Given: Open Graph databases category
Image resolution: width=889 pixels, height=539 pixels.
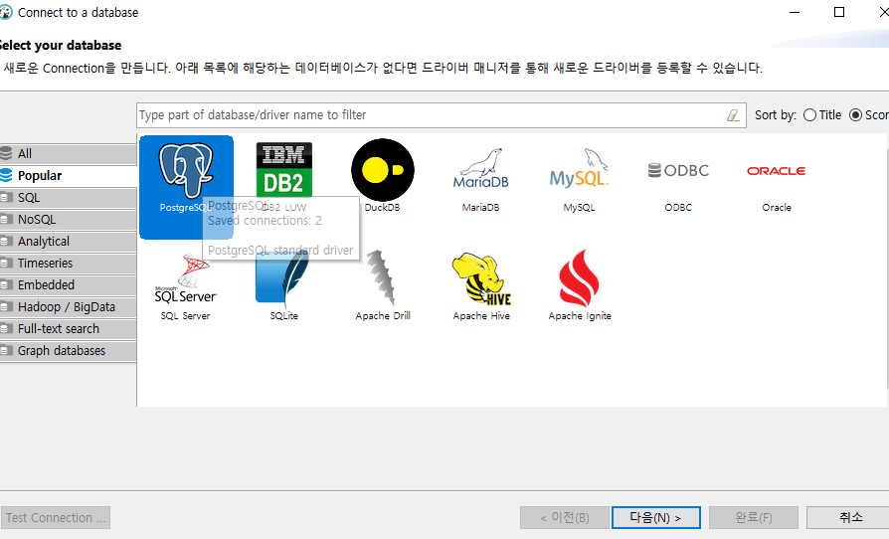Looking at the screenshot, I should (68, 351).
